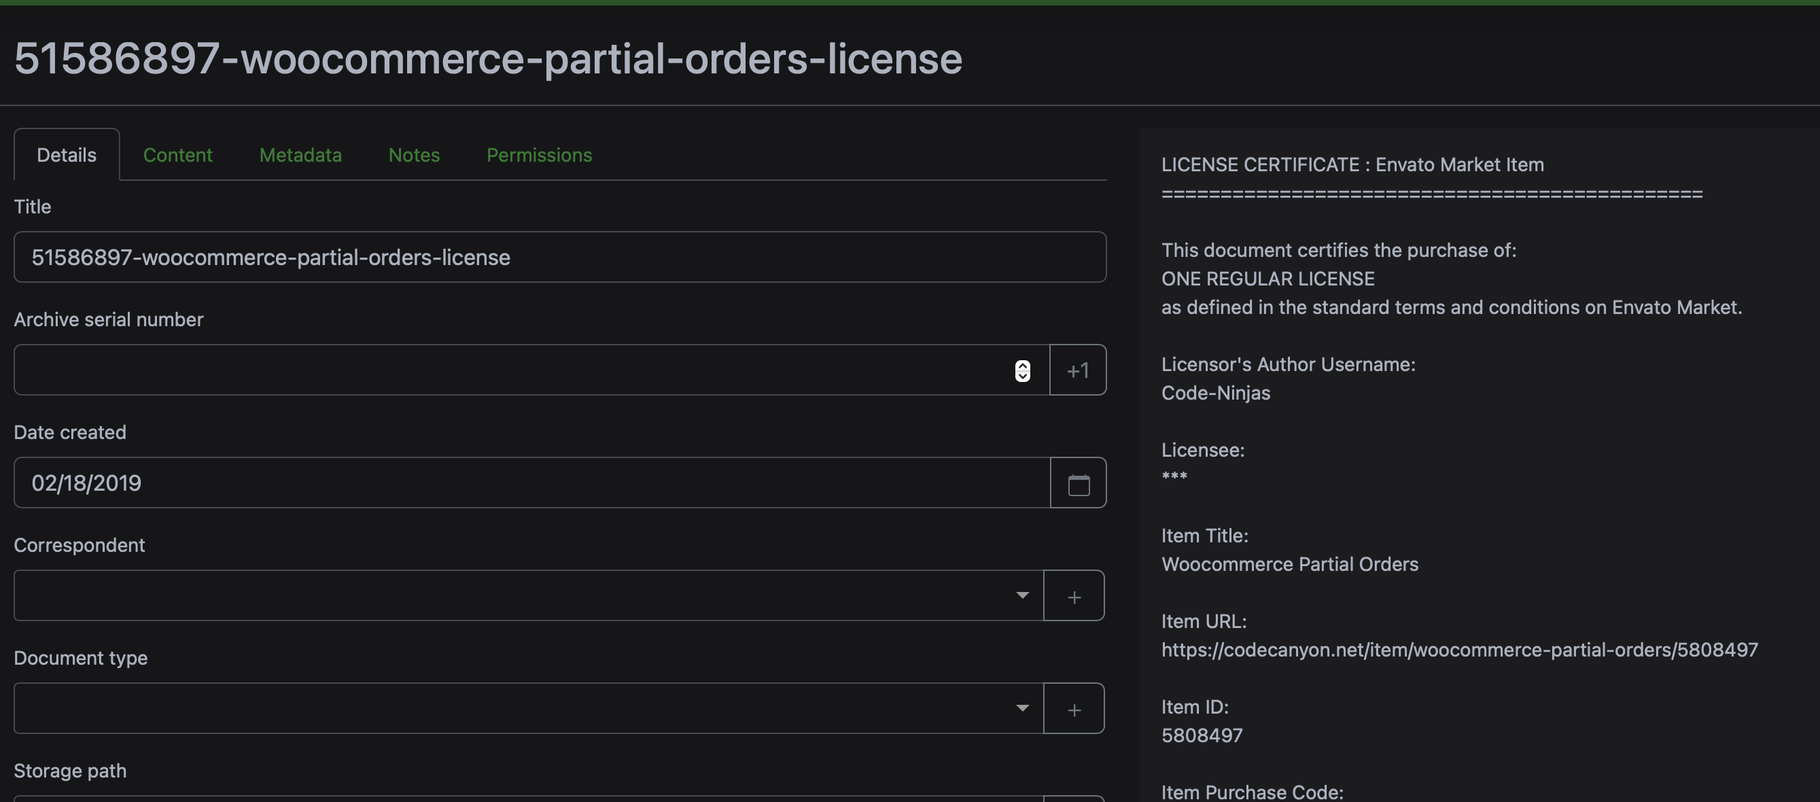Switch to the Metadata tab
Viewport: 1820px width, 802px height.
tap(300, 155)
